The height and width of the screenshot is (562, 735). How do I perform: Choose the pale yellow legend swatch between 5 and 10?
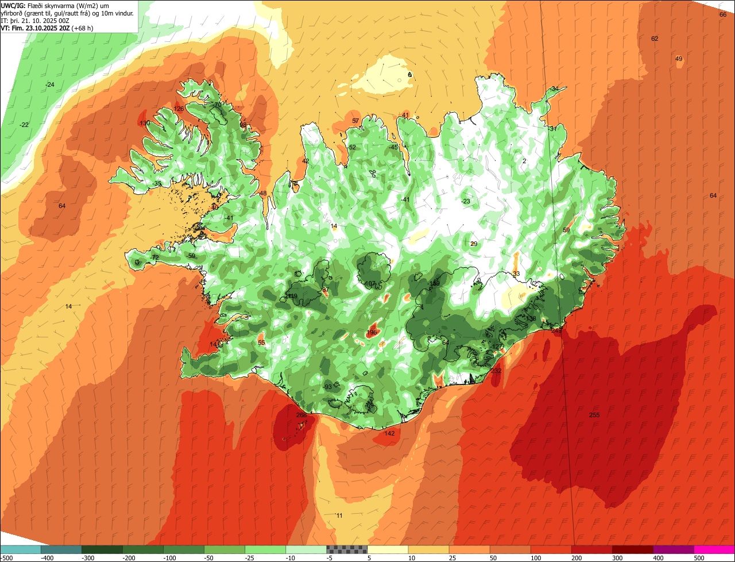point(388,549)
